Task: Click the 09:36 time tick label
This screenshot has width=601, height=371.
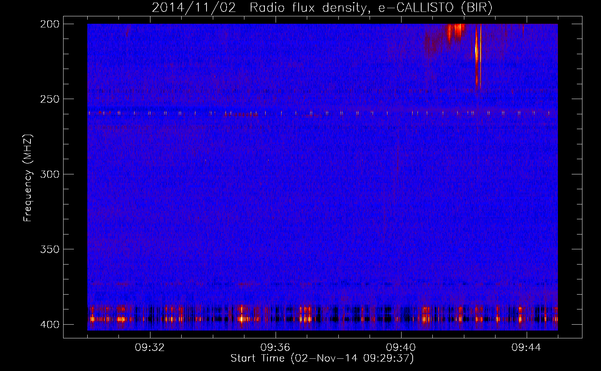Action: point(275,347)
